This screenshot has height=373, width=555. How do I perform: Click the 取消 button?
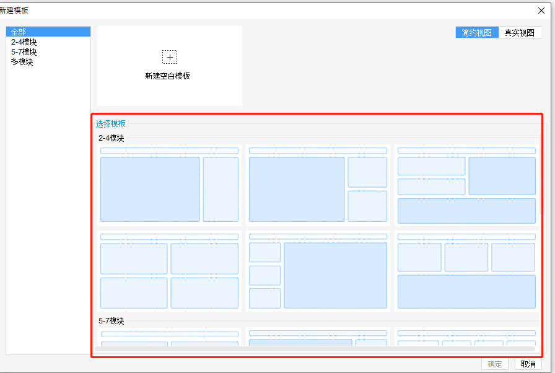[528, 364]
